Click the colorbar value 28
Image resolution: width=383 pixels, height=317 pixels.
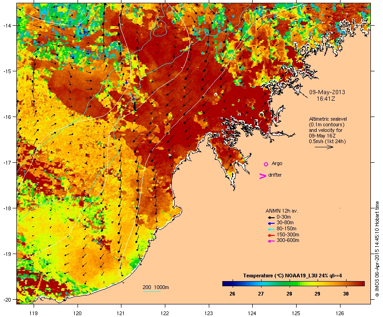point(289,294)
